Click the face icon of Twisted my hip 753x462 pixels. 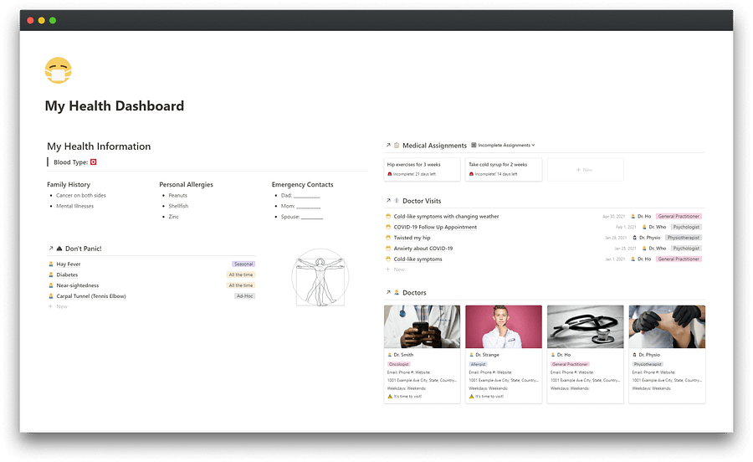point(388,238)
